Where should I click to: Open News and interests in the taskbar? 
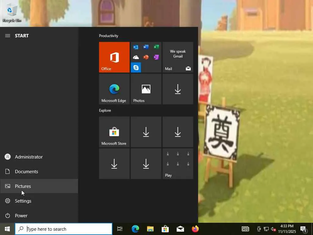click(245, 229)
